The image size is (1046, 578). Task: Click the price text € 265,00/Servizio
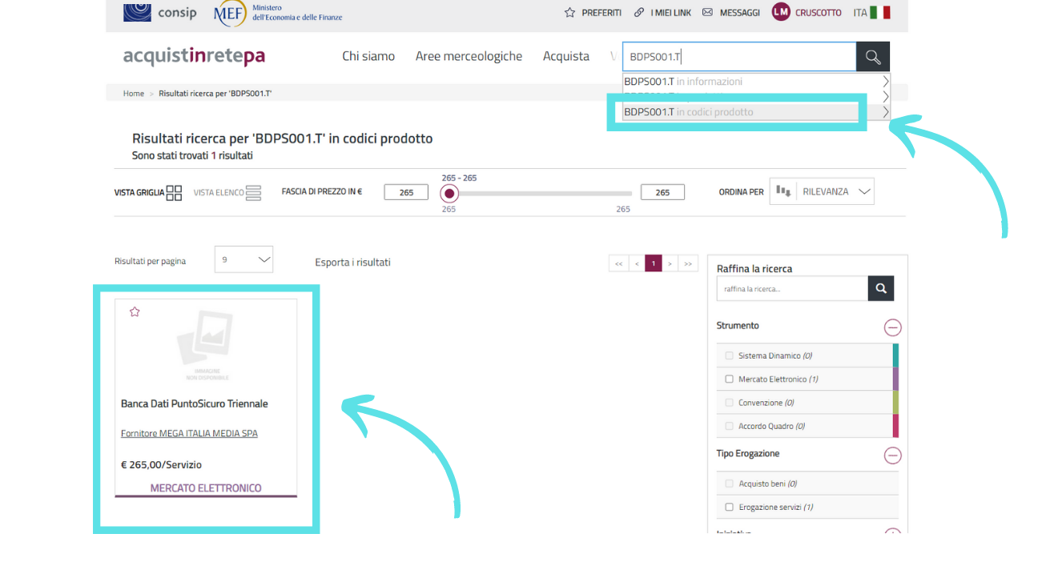[161, 465]
